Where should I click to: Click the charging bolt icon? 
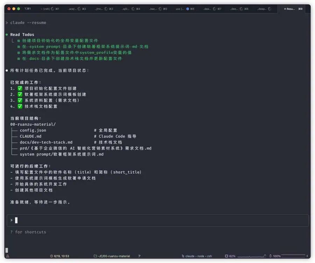(307, 256)
